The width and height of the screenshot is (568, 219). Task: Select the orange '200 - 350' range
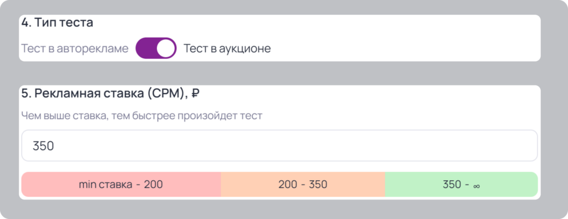(303, 185)
